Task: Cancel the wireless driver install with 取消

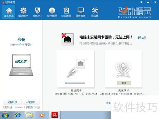Action: (x=124, y=83)
